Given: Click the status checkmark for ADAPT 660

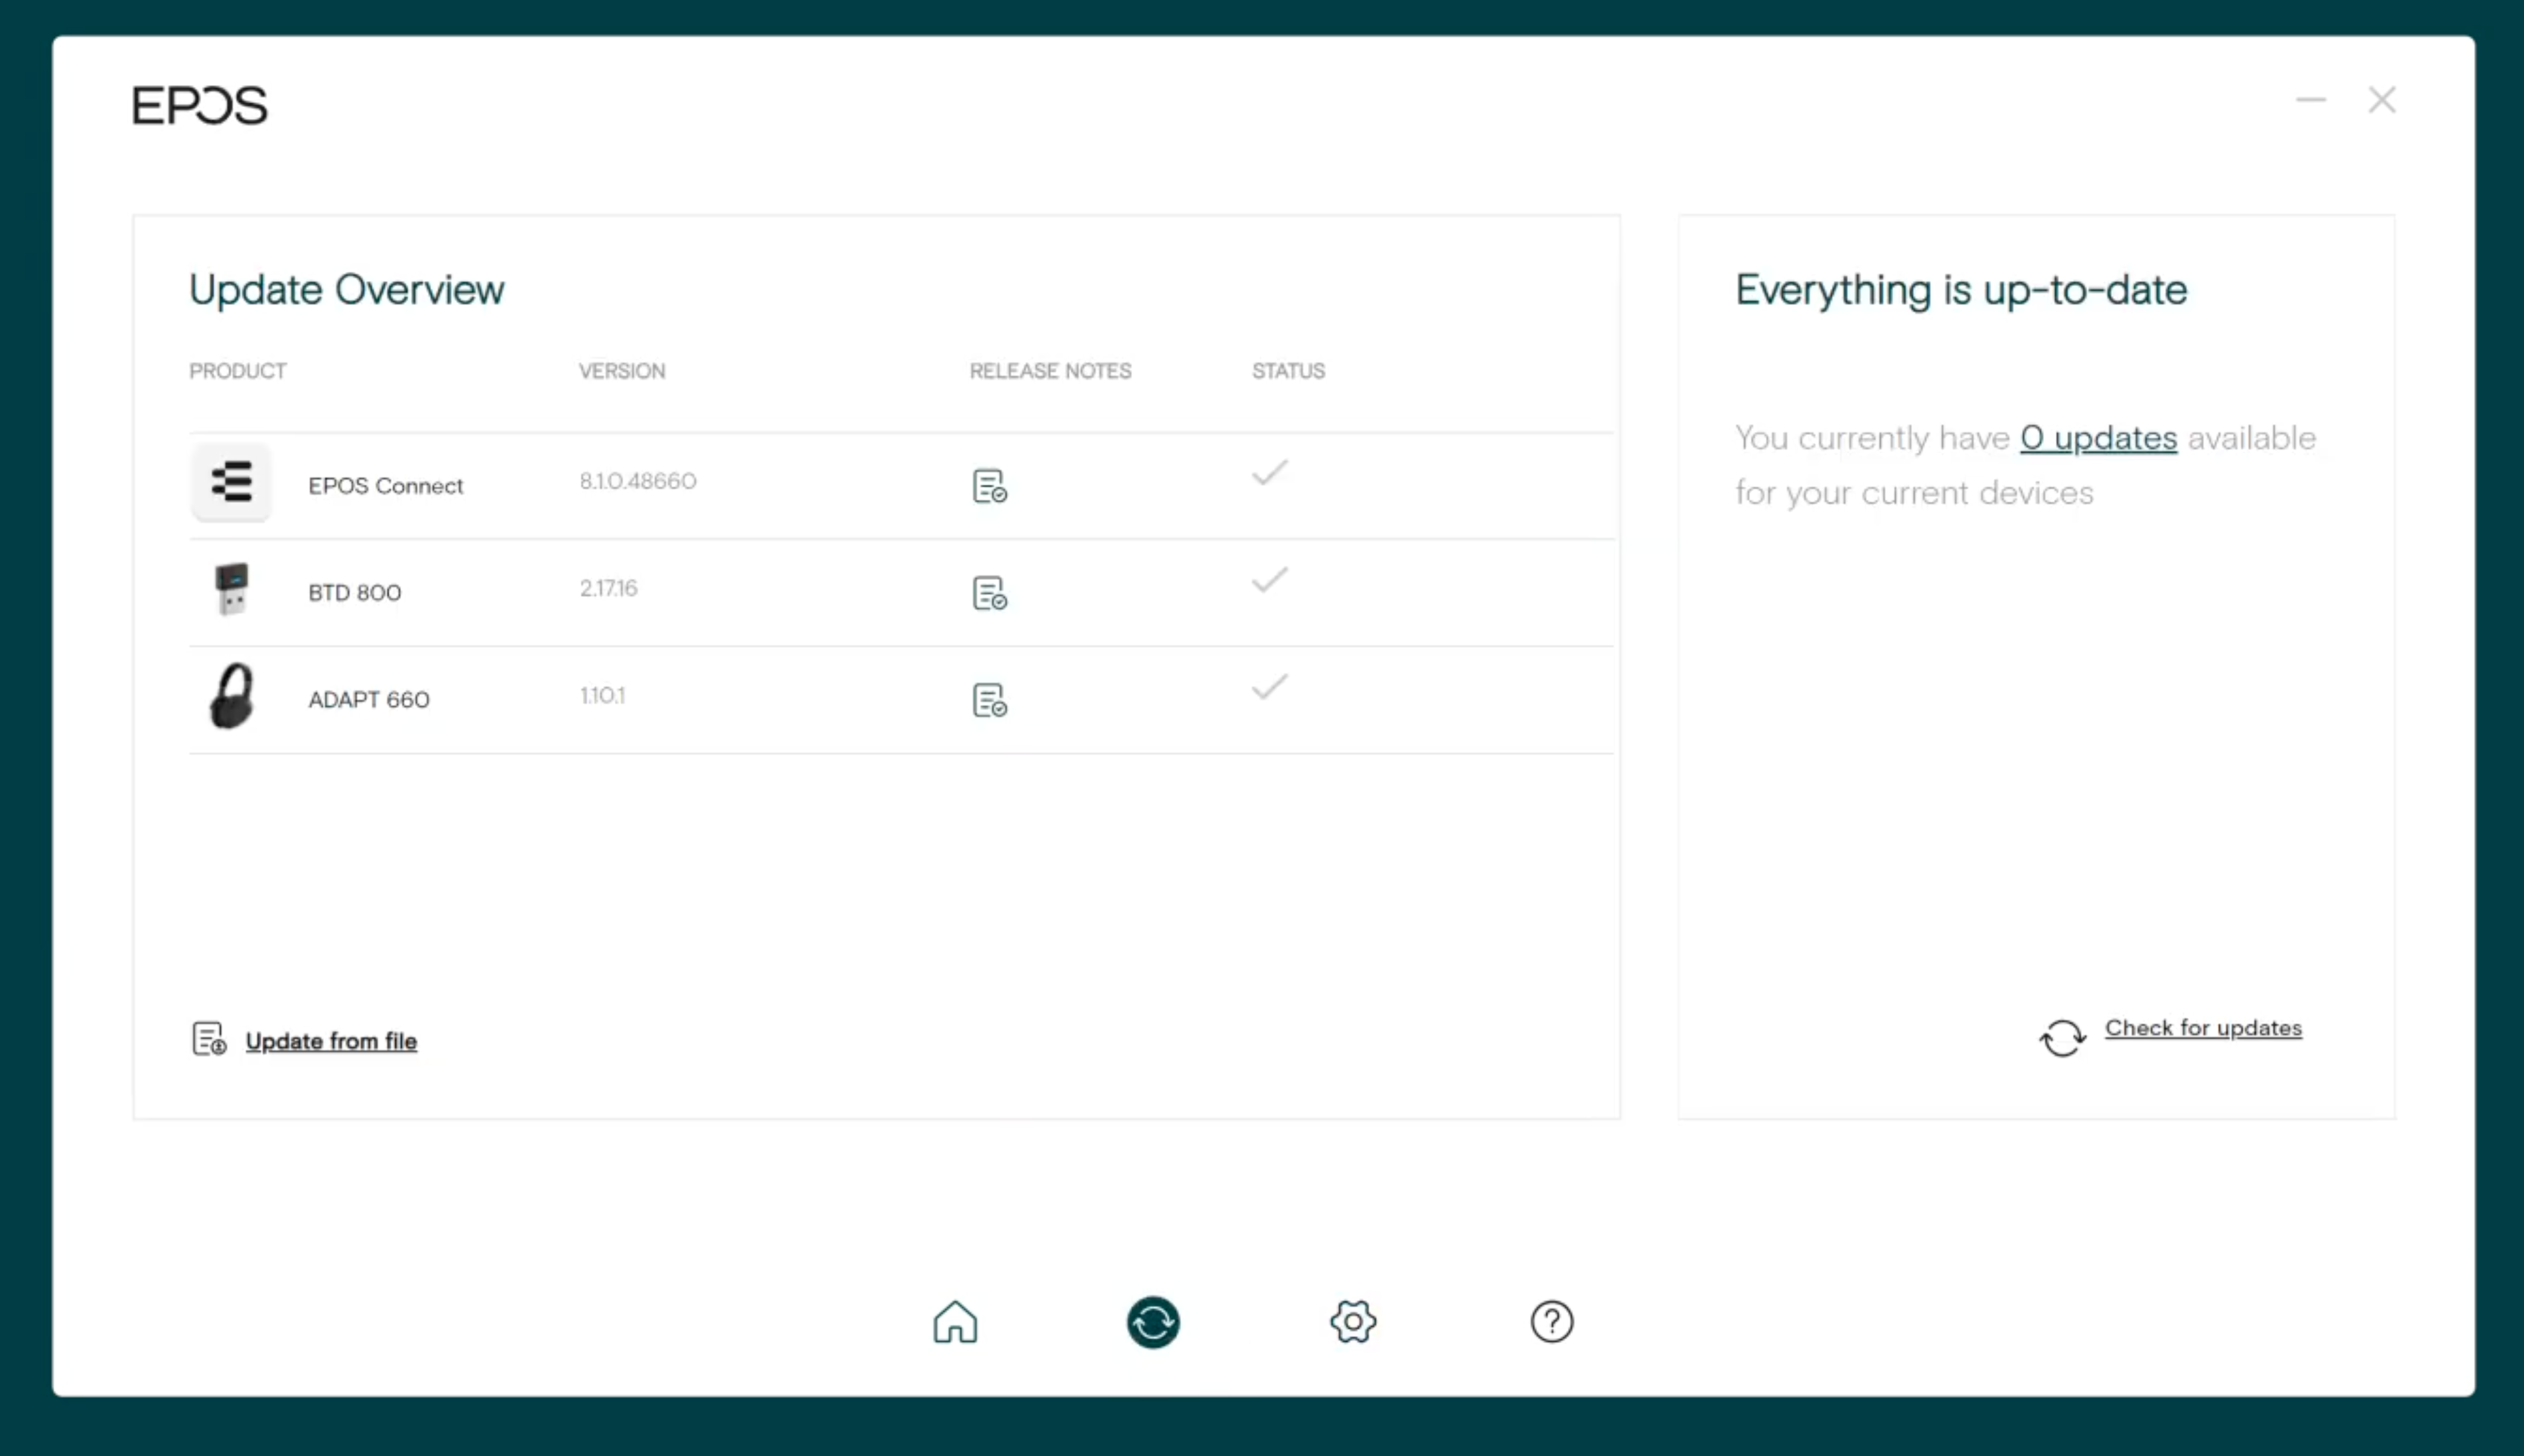Looking at the screenshot, I should click(x=1267, y=687).
